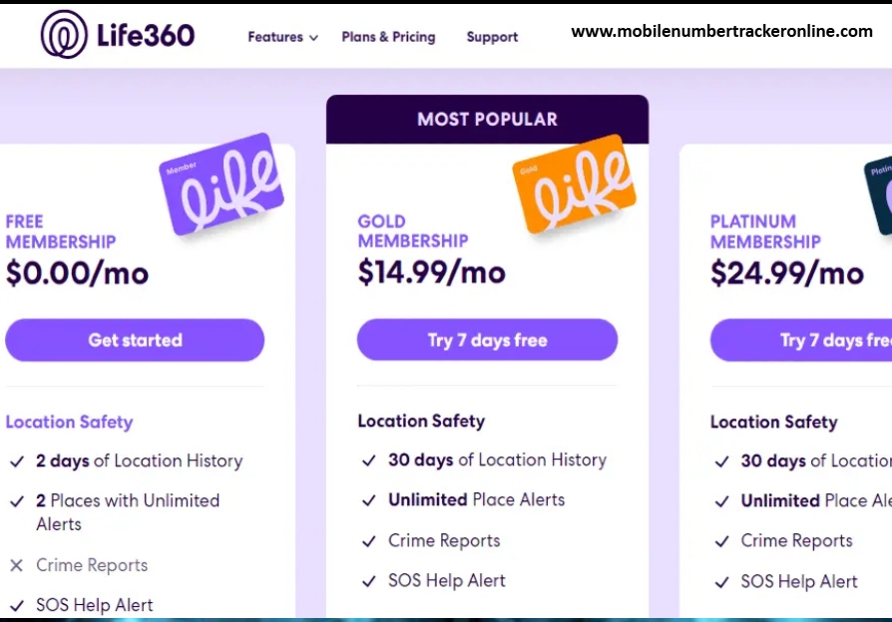Click the dark Platinum card icon

click(x=879, y=194)
